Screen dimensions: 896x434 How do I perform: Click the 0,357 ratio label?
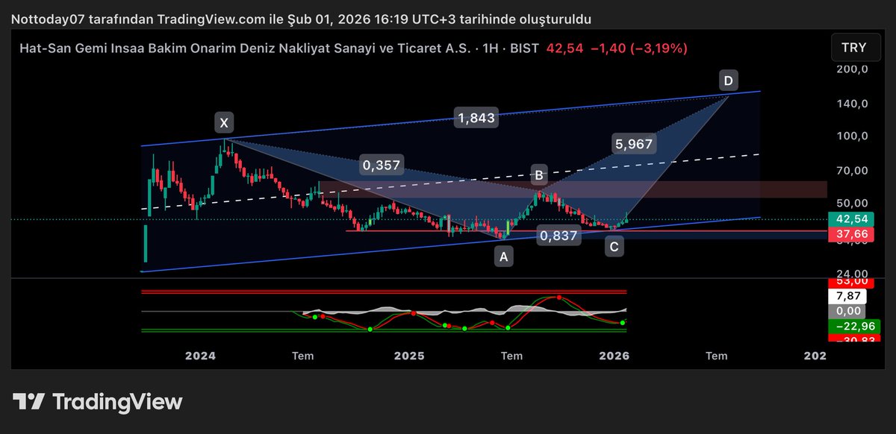point(381,166)
